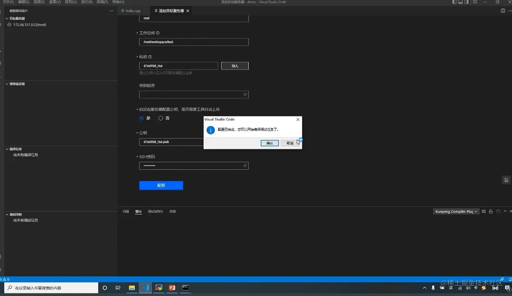Viewport: 512px width, 296px height.
Task: Open PowerPoint from the taskbar
Action: pos(172,288)
